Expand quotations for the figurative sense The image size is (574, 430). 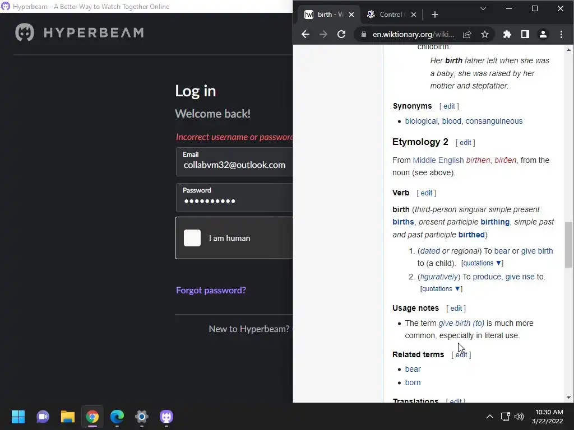[x=441, y=289]
